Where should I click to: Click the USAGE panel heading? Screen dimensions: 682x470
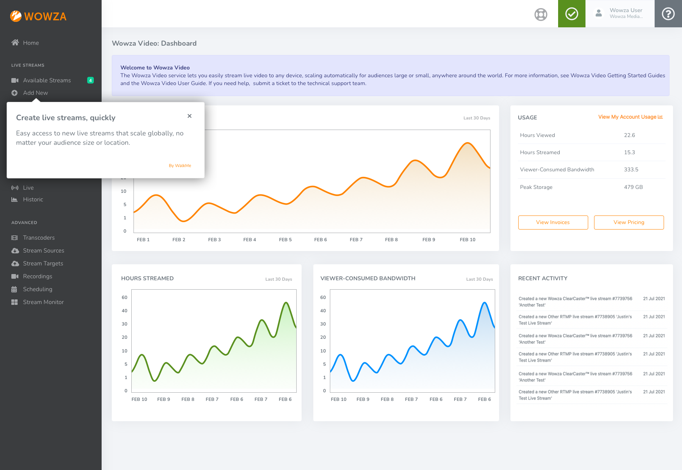coord(527,117)
